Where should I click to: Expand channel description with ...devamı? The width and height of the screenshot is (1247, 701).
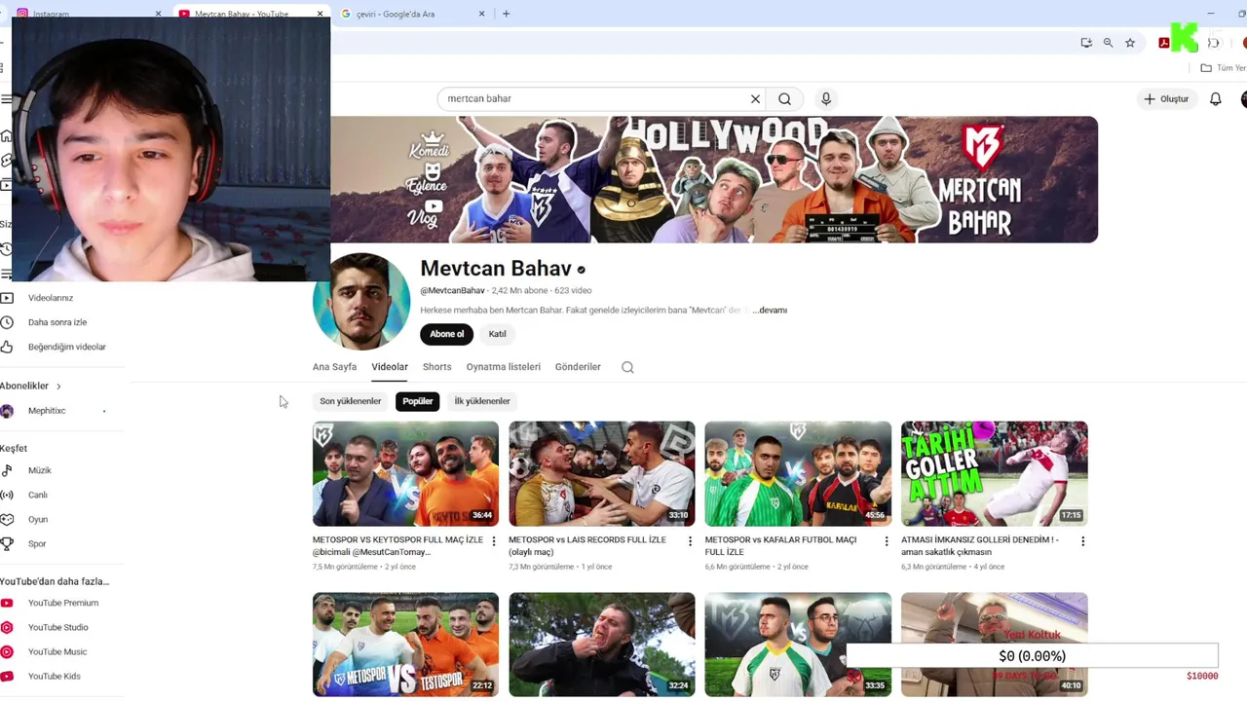click(x=770, y=310)
